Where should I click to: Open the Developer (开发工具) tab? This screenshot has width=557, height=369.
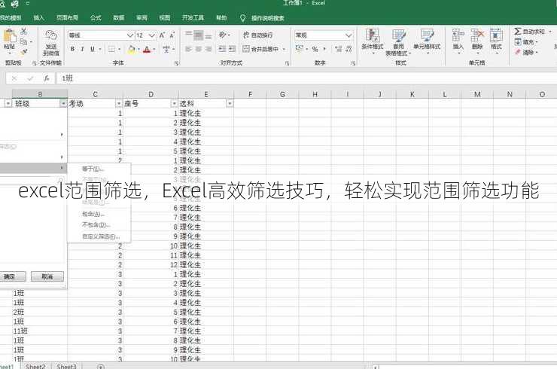point(193,17)
